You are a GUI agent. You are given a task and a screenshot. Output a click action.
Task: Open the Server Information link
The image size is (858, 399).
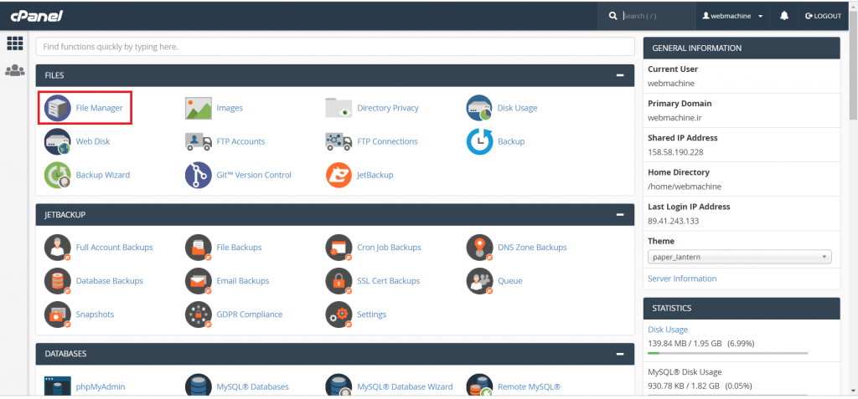682,279
